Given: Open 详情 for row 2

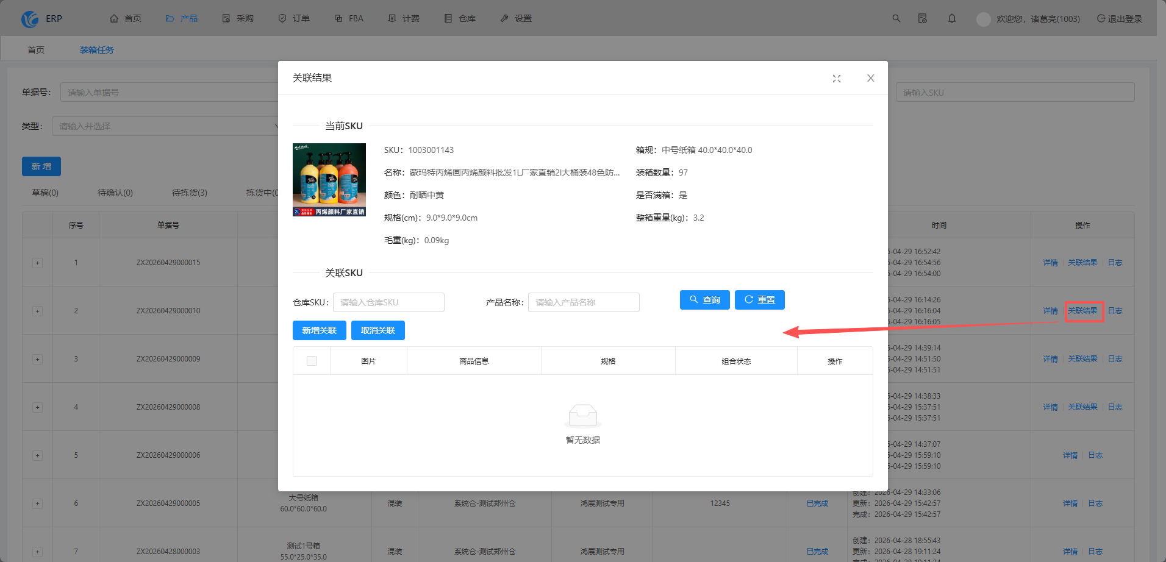Looking at the screenshot, I should [1050, 311].
